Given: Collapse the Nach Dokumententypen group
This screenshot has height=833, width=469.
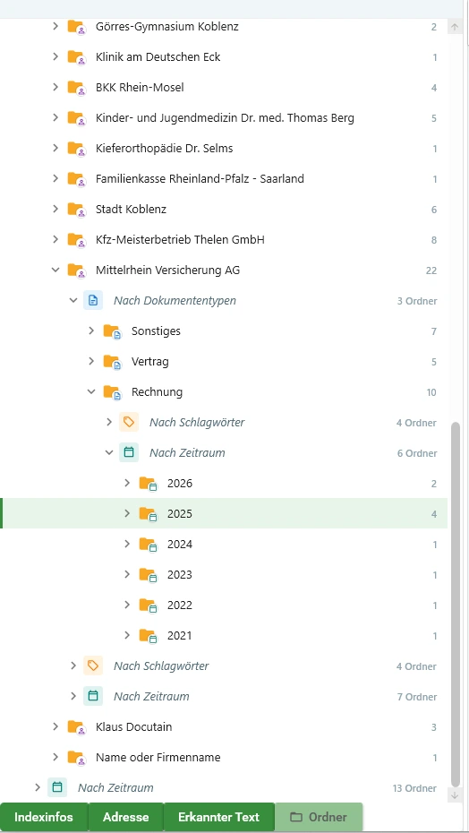Looking at the screenshot, I should tap(73, 301).
